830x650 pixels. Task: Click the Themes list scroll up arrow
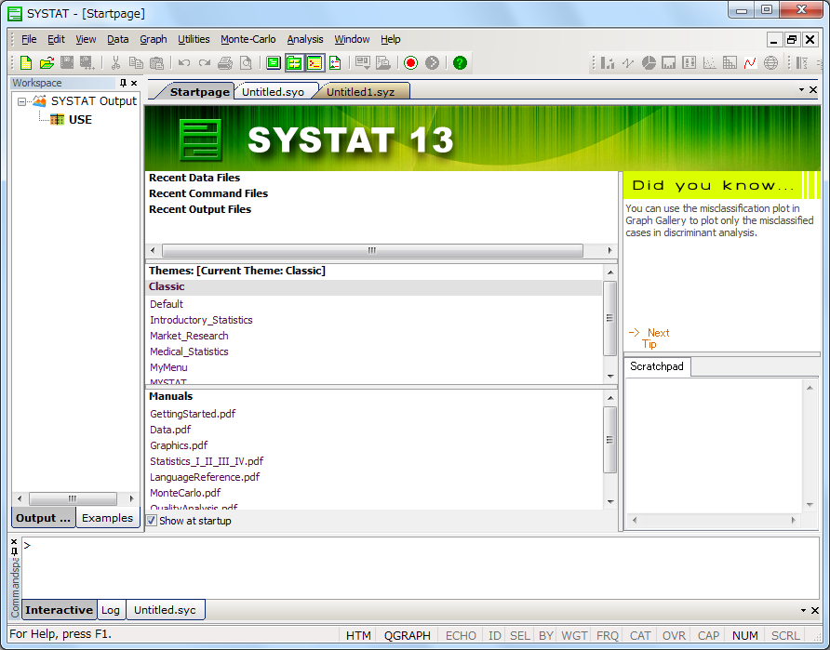pos(610,272)
